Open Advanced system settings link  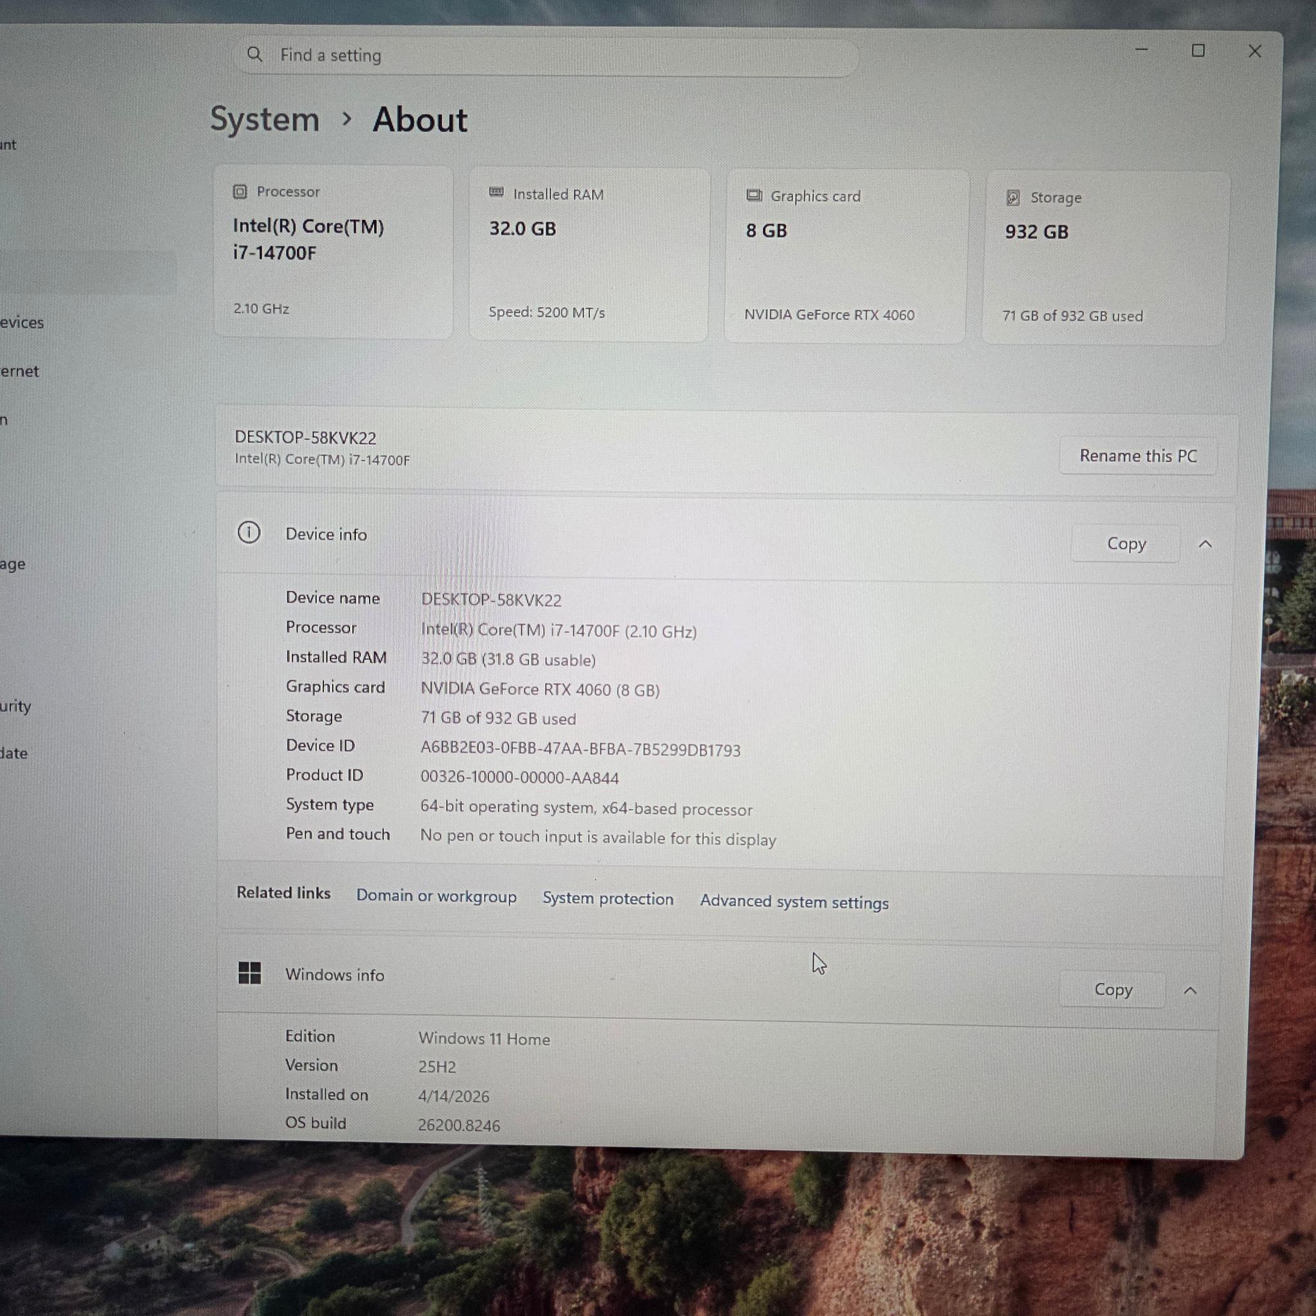pos(794,901)
